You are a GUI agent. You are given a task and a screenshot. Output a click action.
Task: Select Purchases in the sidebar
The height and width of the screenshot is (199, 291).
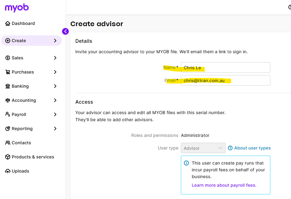pos(23,72)
